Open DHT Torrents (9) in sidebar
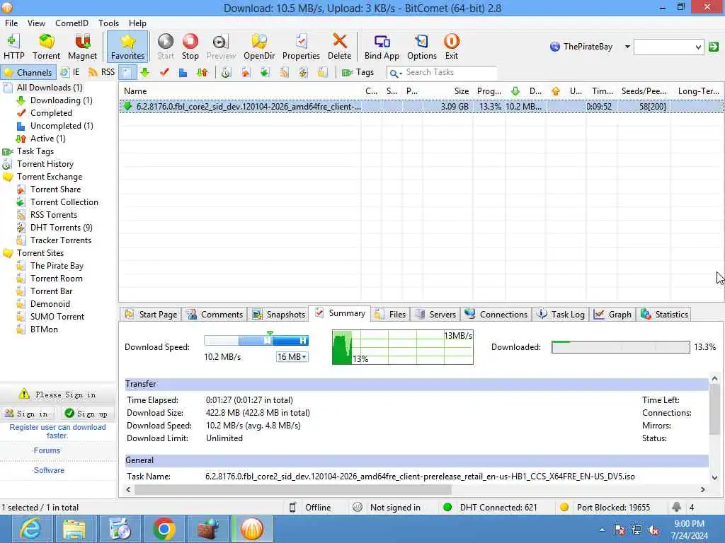Screen dimensions: 725x543 [61, 228]
